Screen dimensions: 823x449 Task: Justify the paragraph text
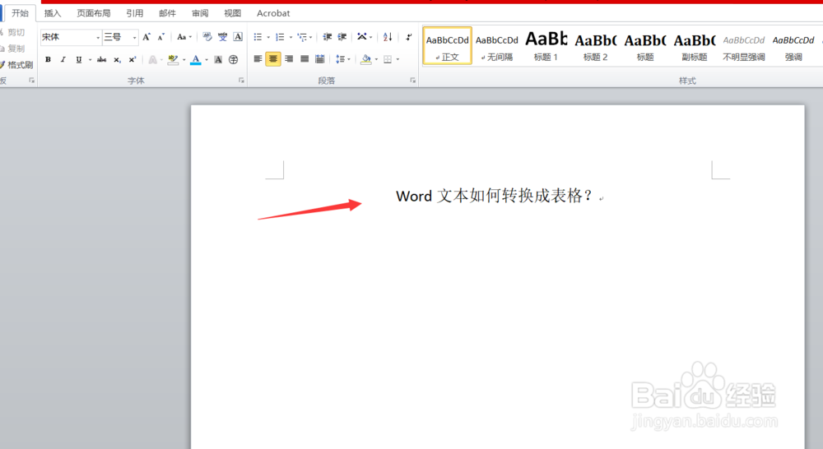(305, 58)
